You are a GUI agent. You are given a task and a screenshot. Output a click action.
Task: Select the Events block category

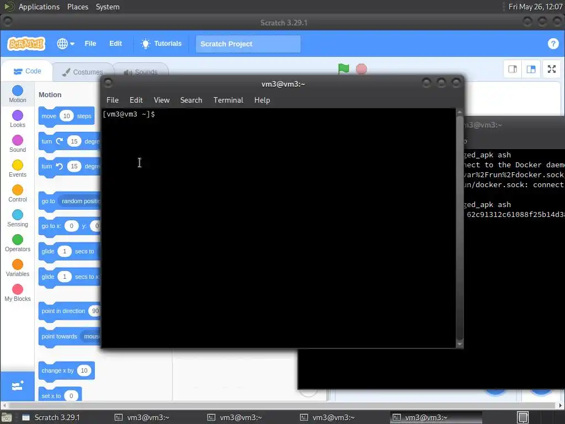(x=17, y=169)
